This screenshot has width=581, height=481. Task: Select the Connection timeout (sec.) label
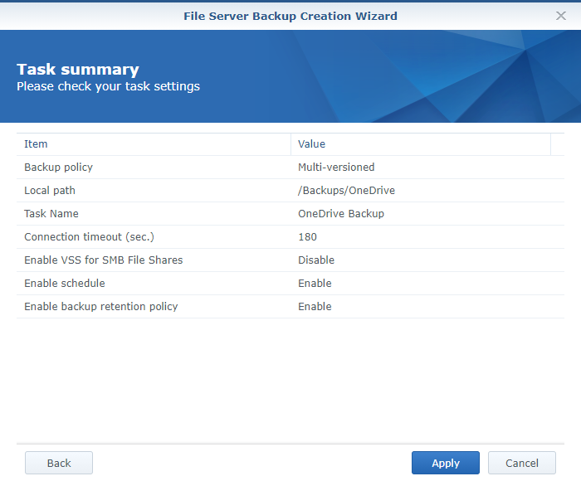click(89, 237)
